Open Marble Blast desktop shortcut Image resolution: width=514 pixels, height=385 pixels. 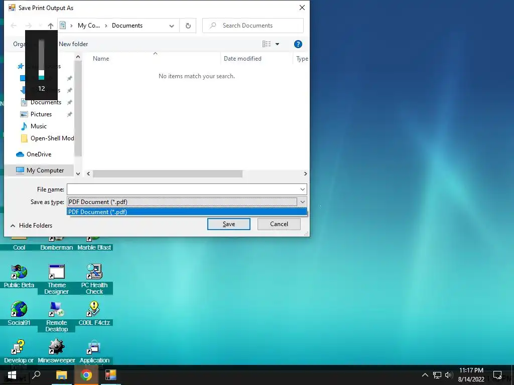94,244
